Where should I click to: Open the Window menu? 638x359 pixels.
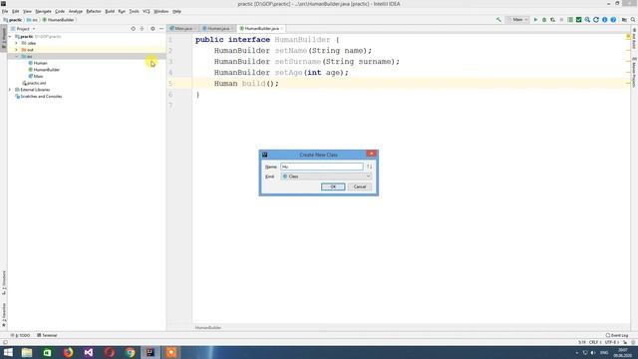[x=161, y=11]
